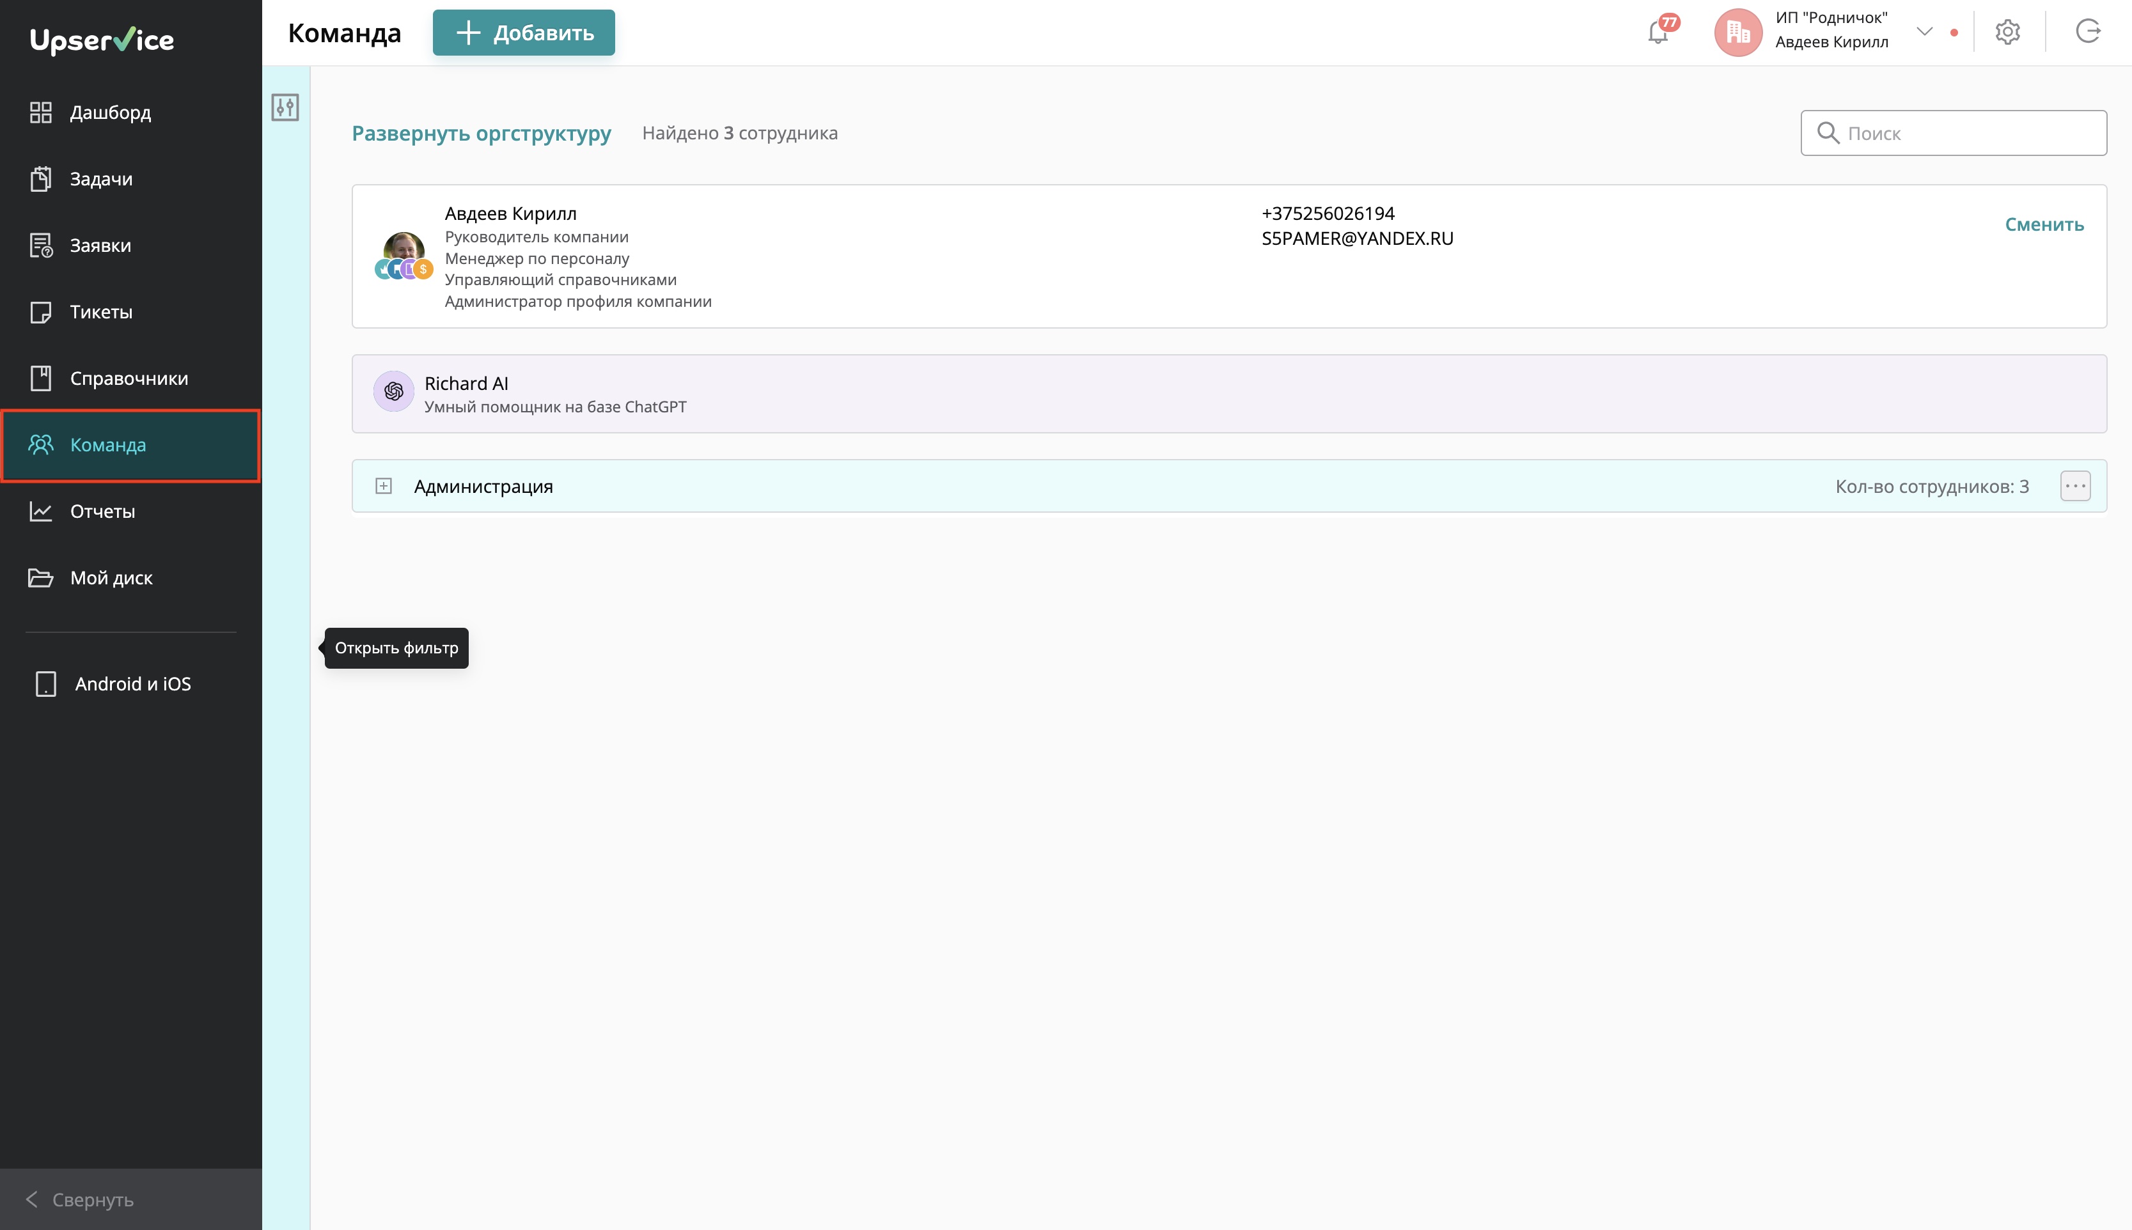Image resolution: width=2132 pixels, height=1230 pixels.
Task: Click the UpserVice logo
Action: tap(102, 40)
